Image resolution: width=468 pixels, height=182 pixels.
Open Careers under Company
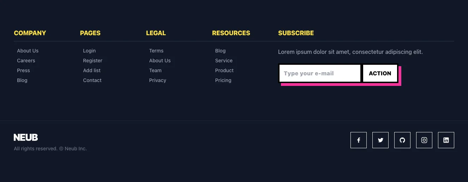tap(26, 61)
